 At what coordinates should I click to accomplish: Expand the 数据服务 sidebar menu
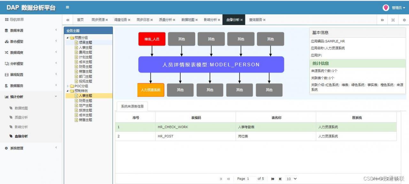point(31,86)
